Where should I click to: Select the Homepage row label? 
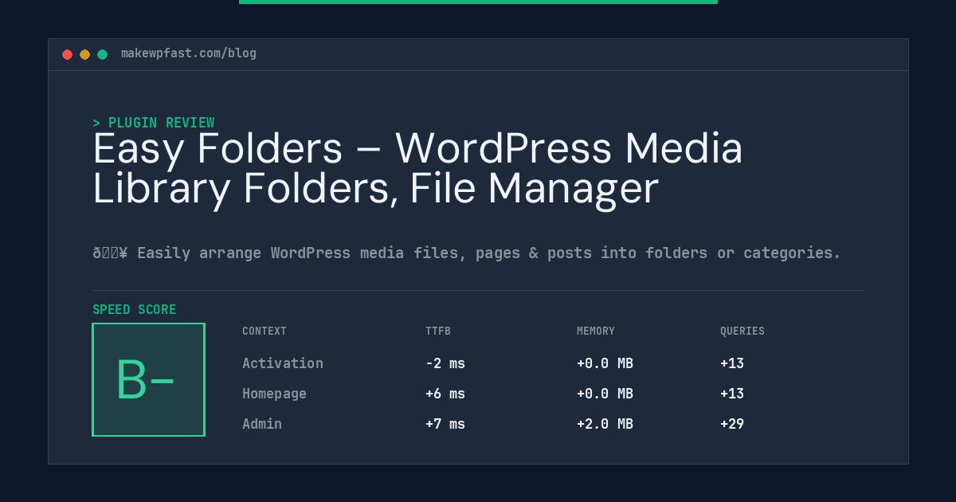click(274, 394)
